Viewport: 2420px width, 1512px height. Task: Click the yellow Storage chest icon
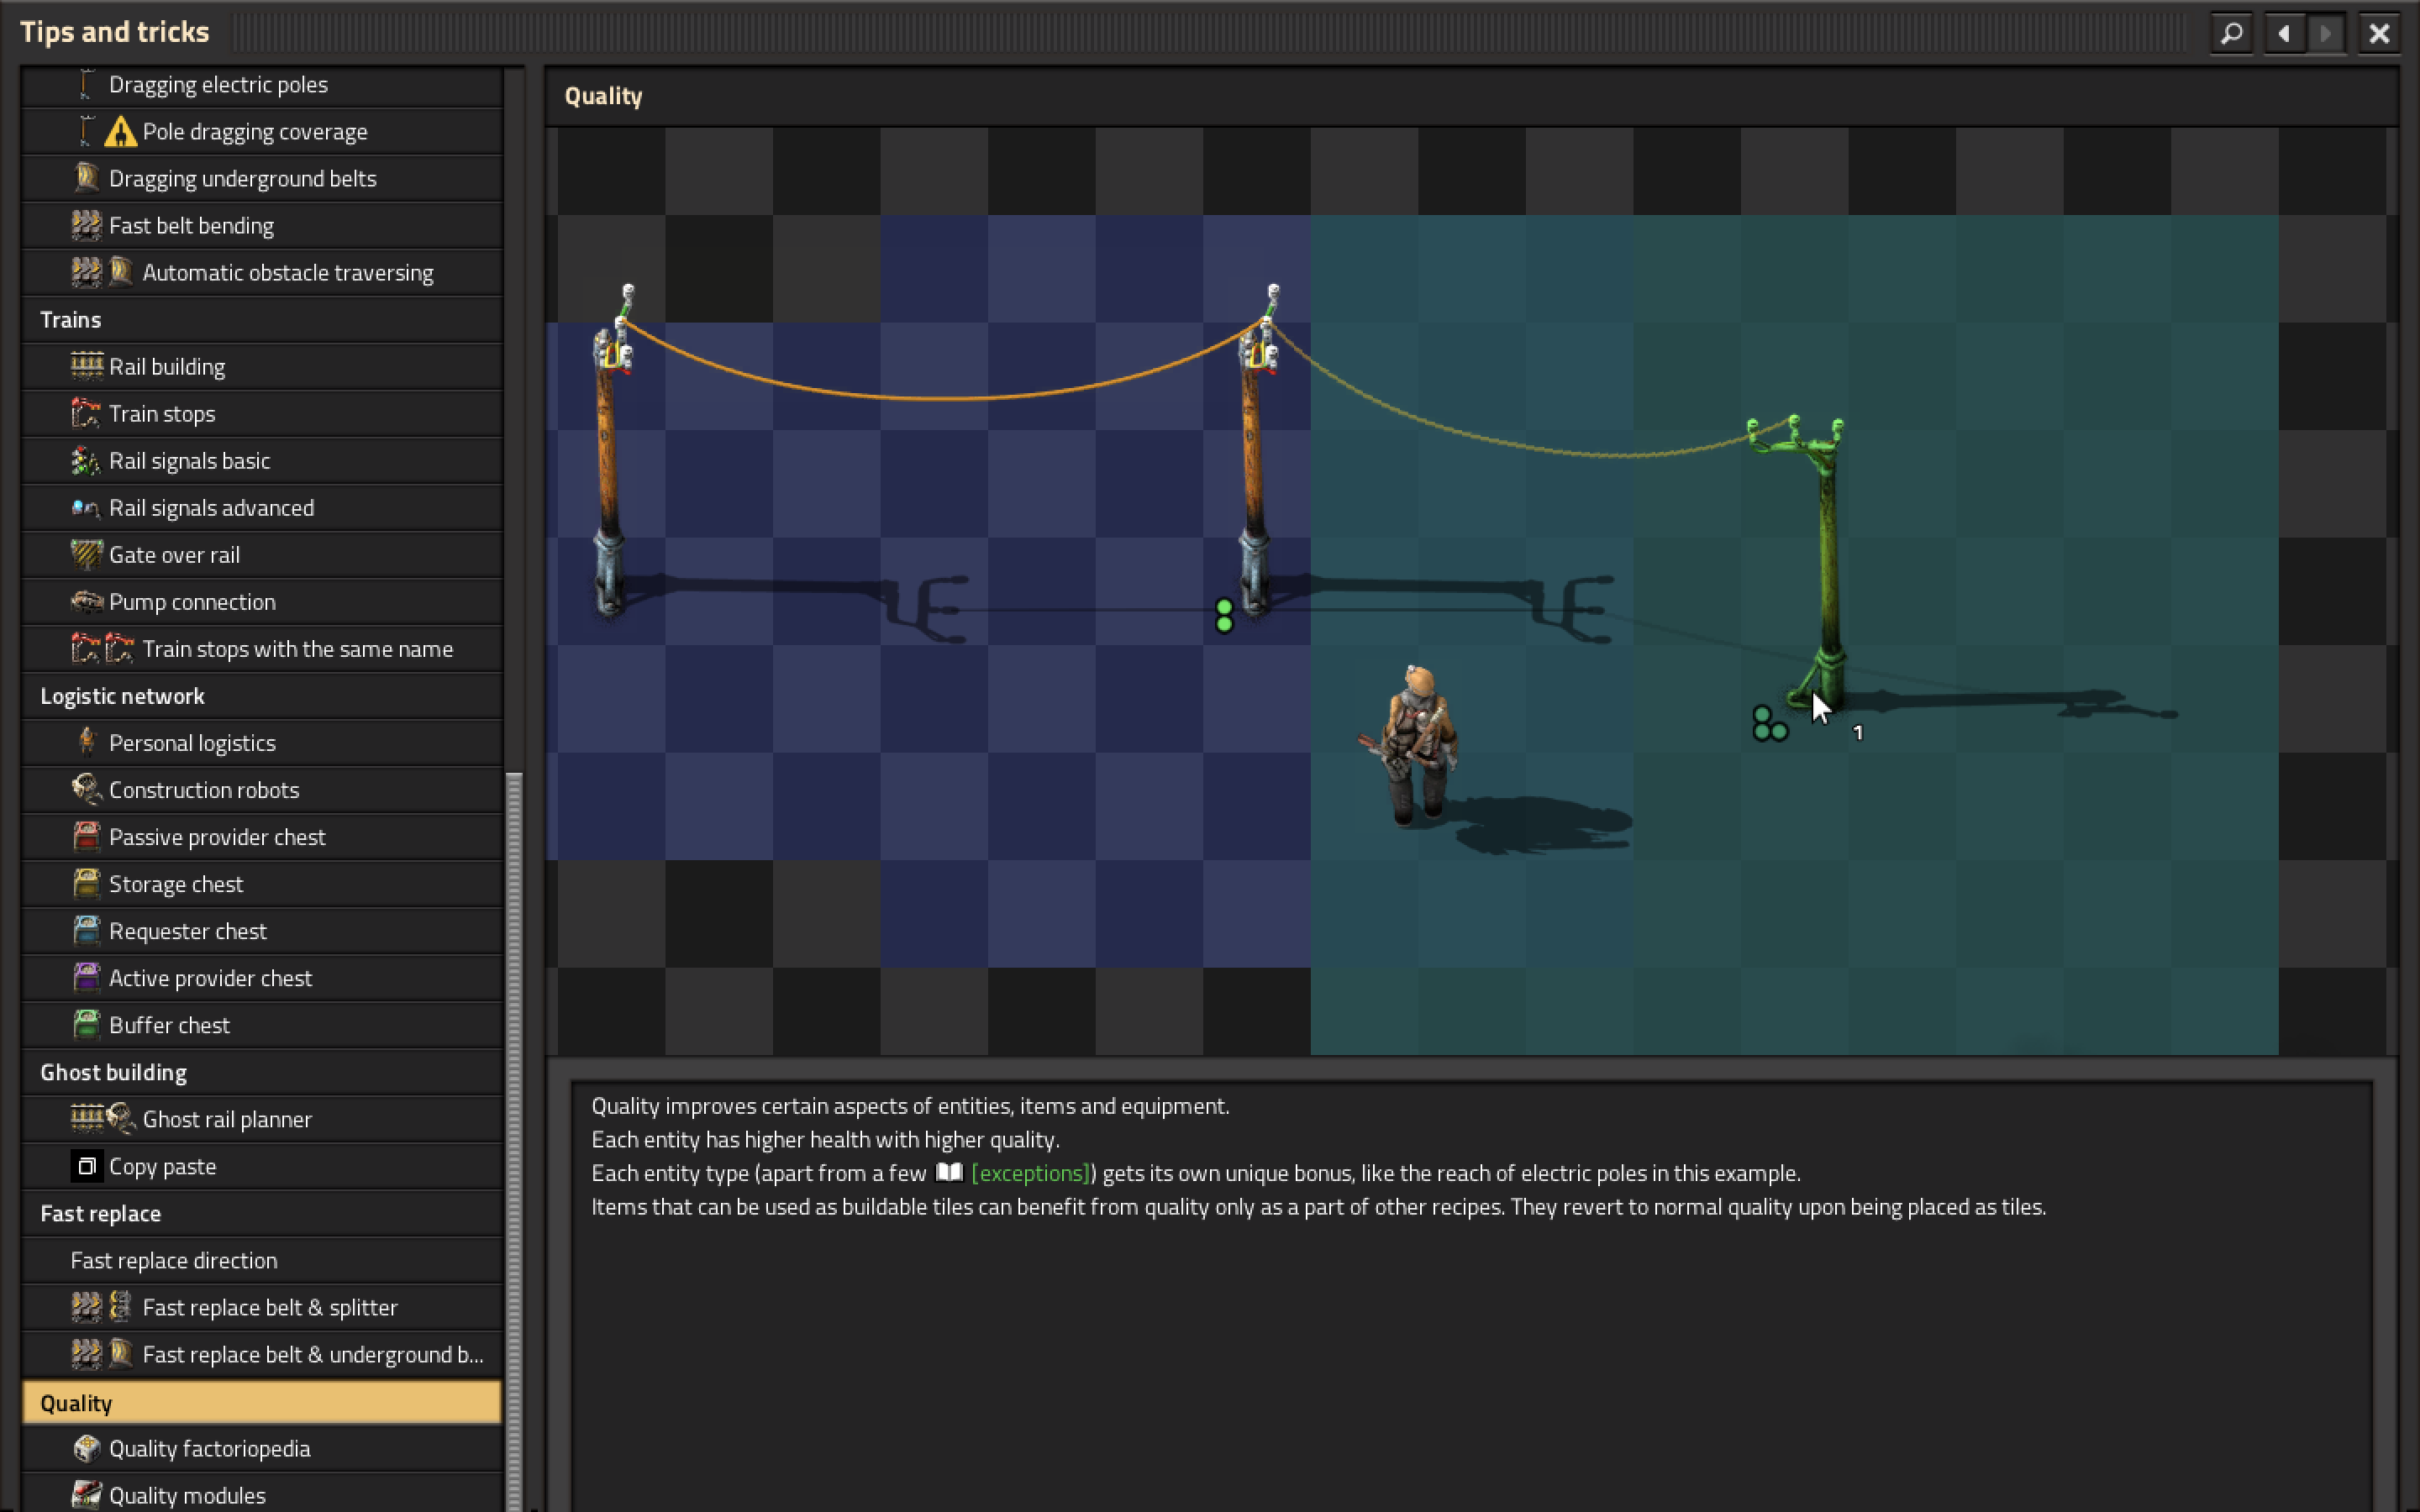coord(87,883)
